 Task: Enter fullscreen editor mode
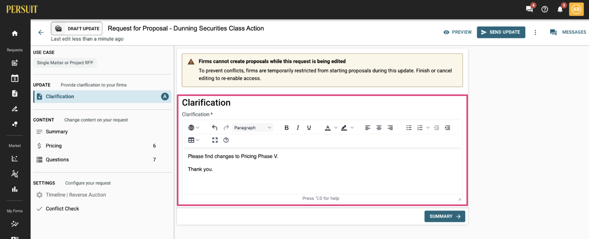coord(215,140)
